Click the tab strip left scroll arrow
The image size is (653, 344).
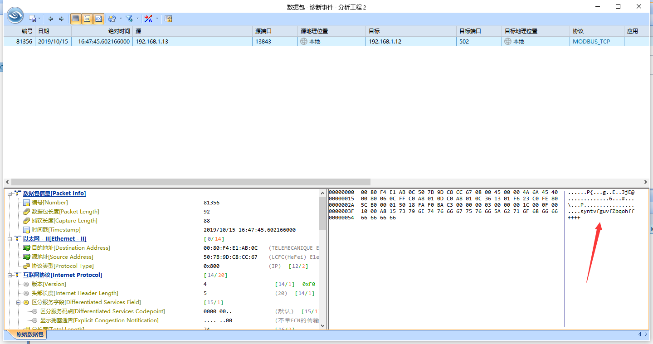[x=640, y=334]
